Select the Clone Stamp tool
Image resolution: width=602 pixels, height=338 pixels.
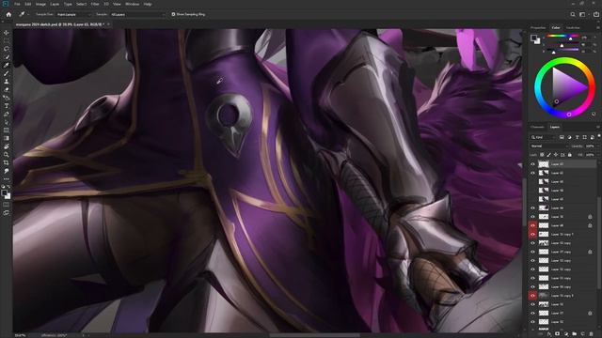[7, 82]
